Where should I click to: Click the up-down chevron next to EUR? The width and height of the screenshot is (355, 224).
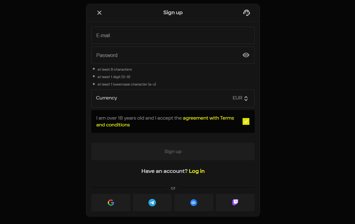click(x=246, y=99)
